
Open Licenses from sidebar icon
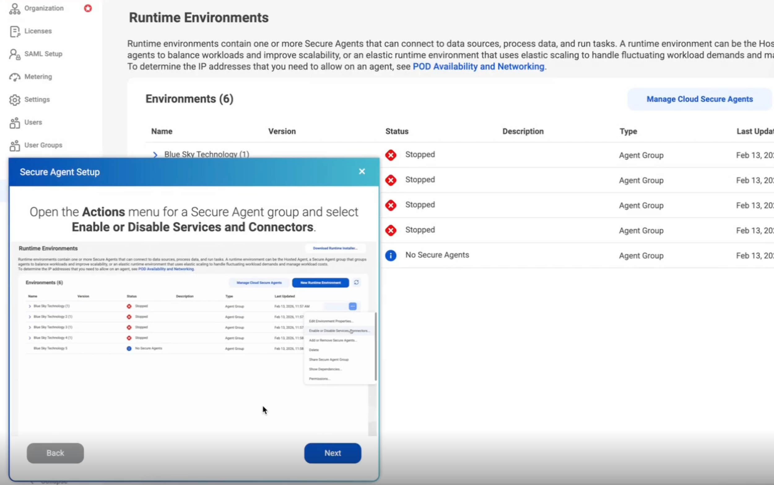(15, 32)
